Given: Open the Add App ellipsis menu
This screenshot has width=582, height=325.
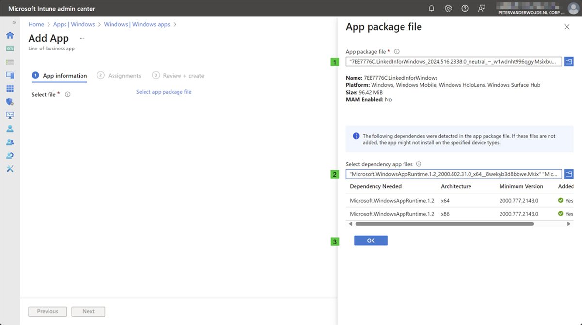Looking at the screenshot, I should point(82,38).
